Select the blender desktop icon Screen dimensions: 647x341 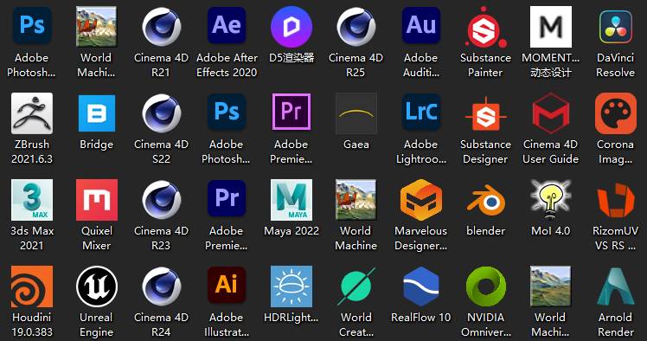pos(485,201)
